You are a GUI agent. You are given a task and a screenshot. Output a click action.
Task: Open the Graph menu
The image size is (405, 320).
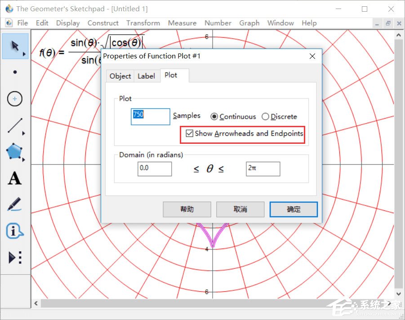pyautogui.click(x=249, y=23)
